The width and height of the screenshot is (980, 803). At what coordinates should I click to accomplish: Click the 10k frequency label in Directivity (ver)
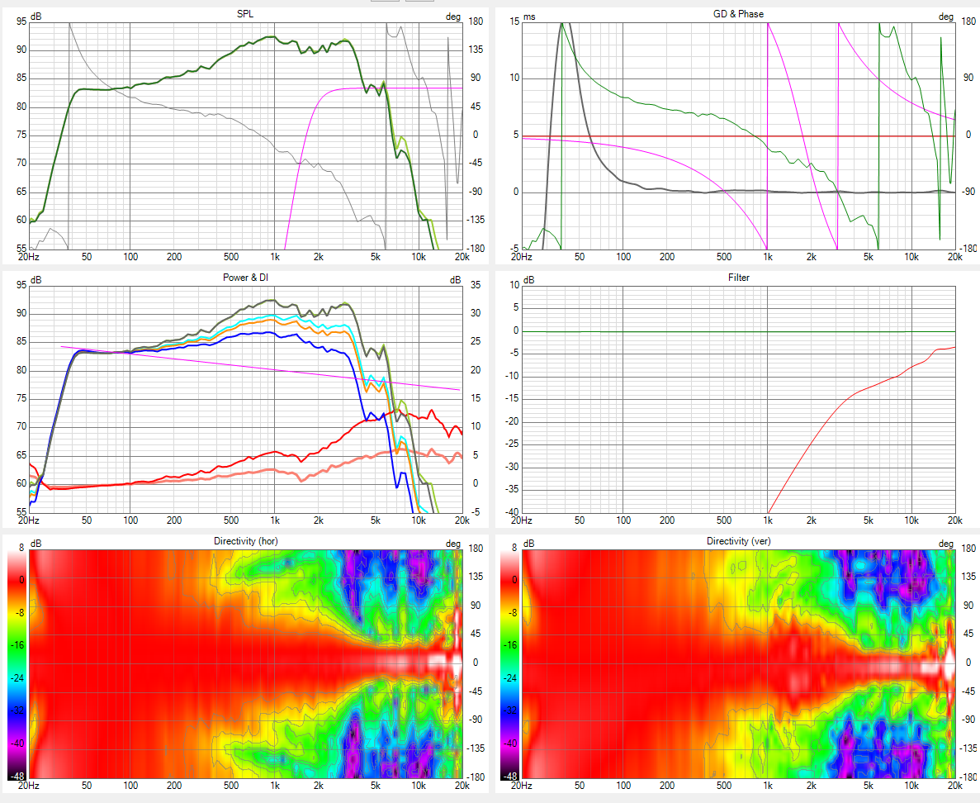[x=911, y=786]
